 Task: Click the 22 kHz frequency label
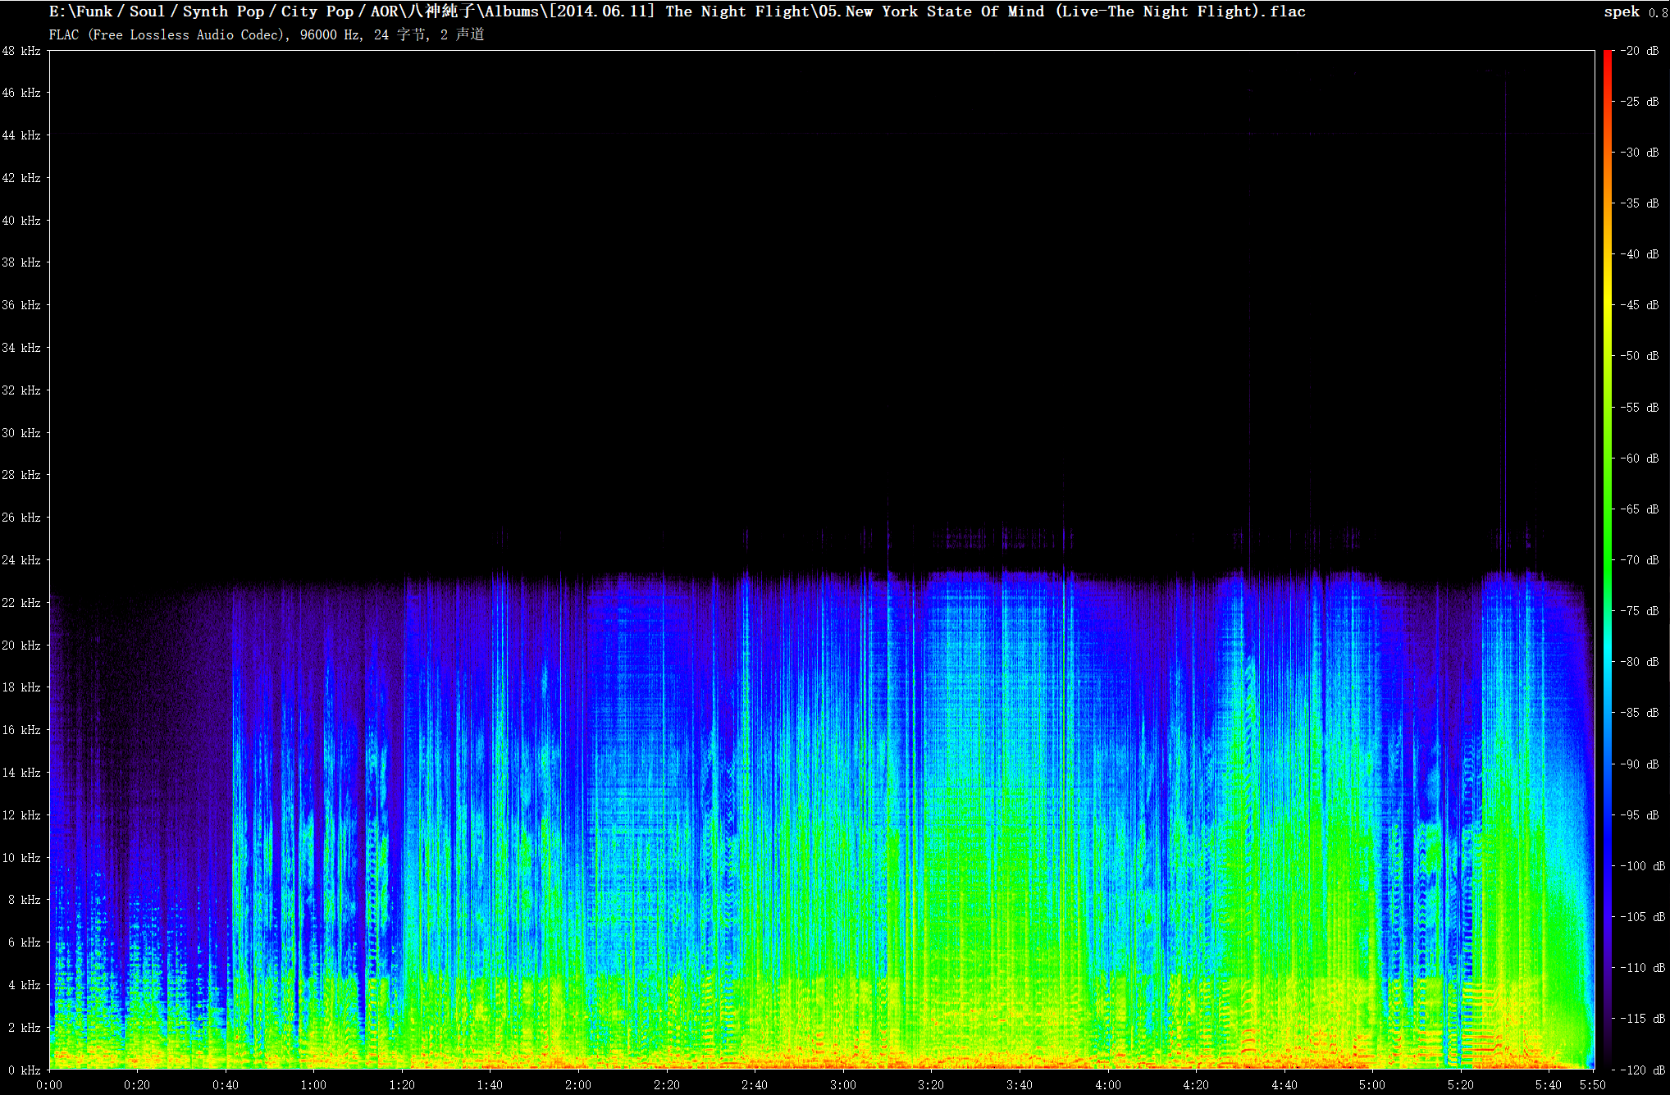click(21, 603)
